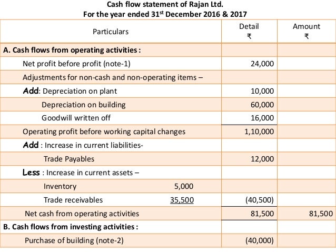The image size is (336, 252).
Task: Select the 5,000 inventory amount
Action: tap(184, 186)
